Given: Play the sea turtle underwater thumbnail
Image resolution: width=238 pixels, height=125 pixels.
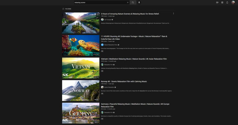Looking at the screenshot, I should 81,46.
